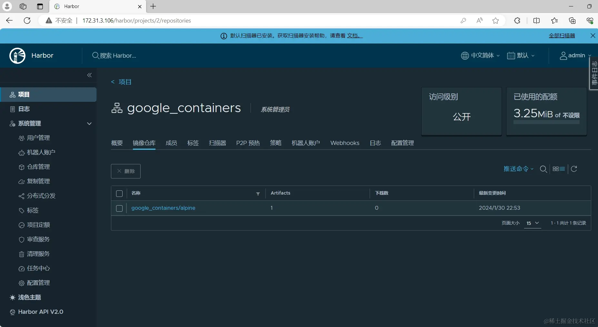Switch to the 概要 tab
598x327 pixels.
117,143
